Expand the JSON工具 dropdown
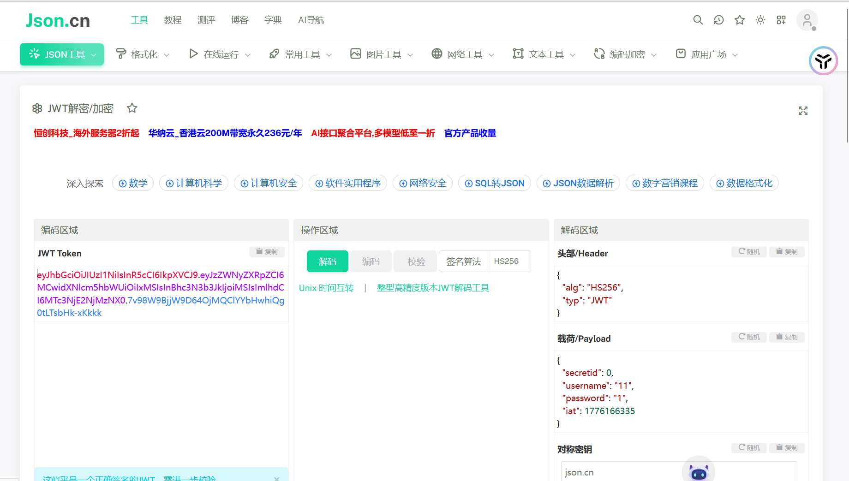 62,54
